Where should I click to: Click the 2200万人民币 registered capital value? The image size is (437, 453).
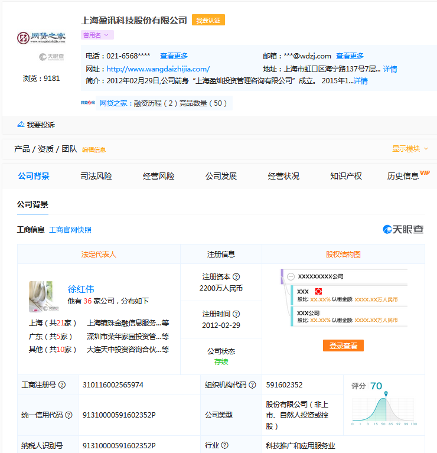click(221, 288)
